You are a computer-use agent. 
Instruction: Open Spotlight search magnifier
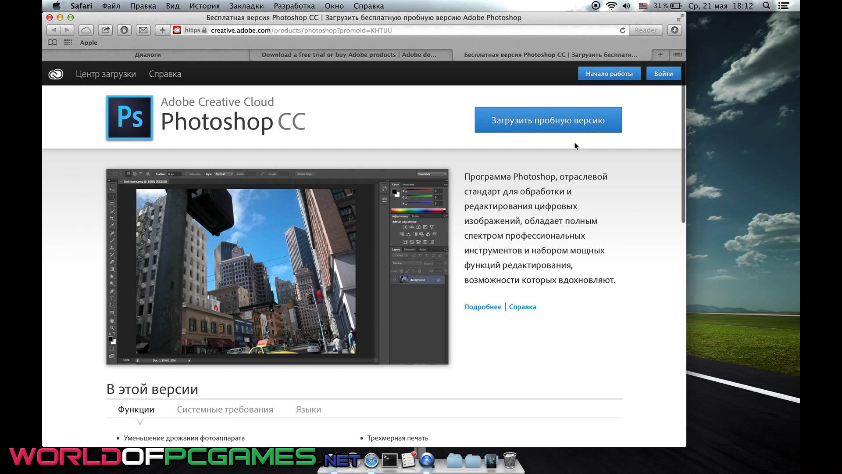(x=766, y=6)
